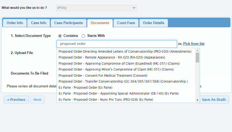Open the eFiling service dropdown
This screenshot has height=132, width=232.
click(96, 8)
